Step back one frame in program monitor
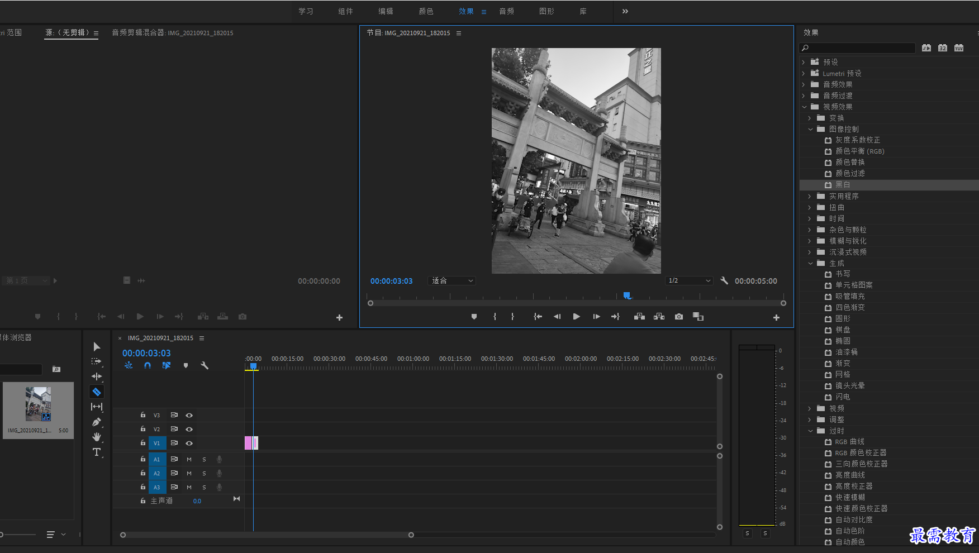 click(557, 317)
